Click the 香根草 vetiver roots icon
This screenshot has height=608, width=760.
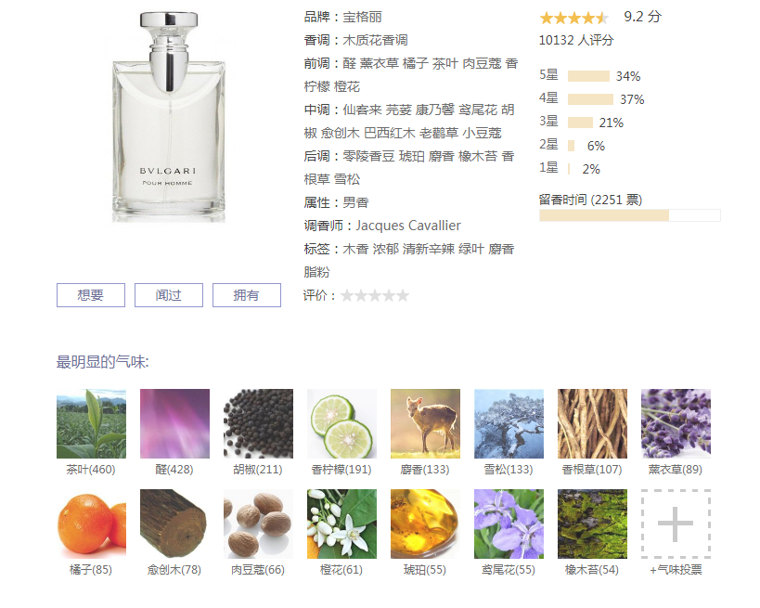coord(592,423)
